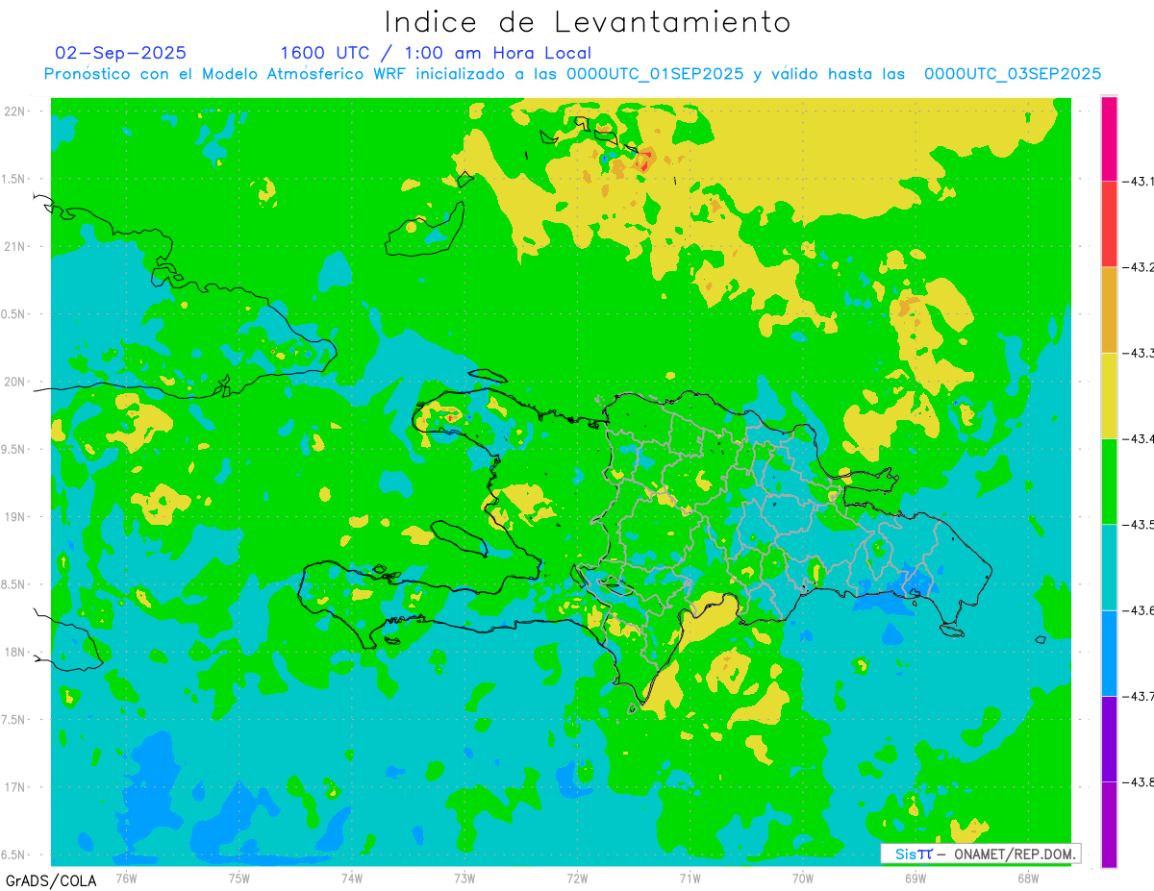1154x891 pixels.
Task: Click the '18N' latitude label
Action: pos(16,653)
